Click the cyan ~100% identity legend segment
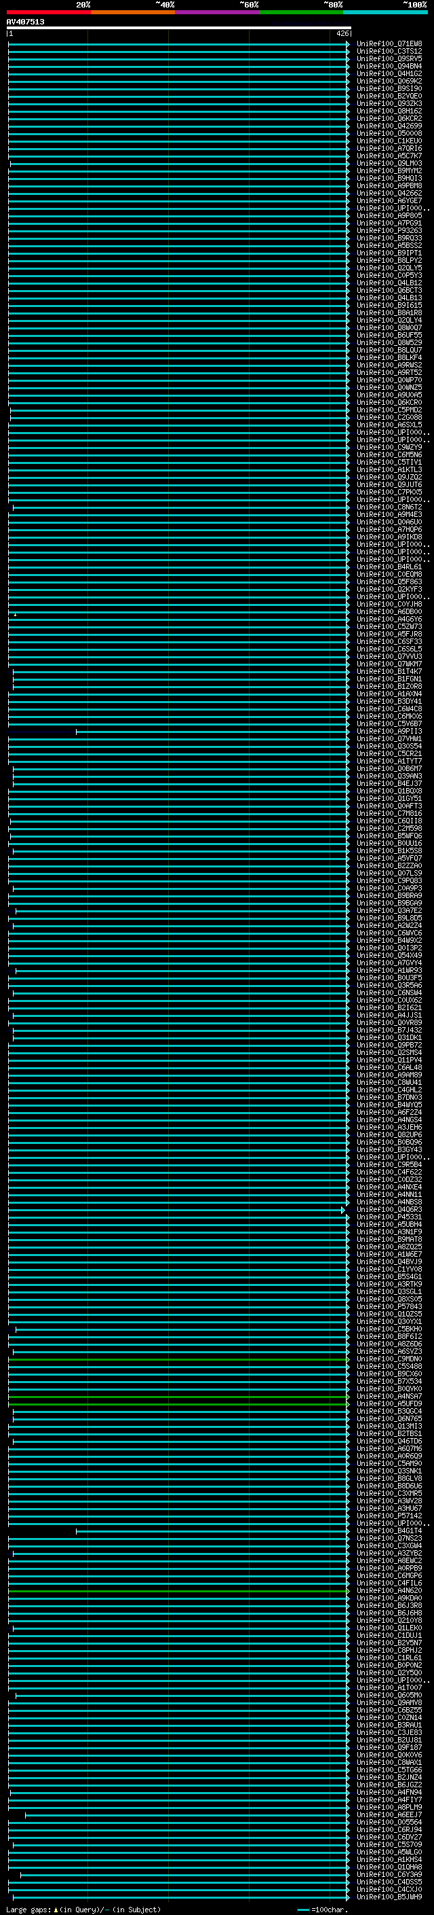The height and width of the screenshot is (1915, 434). [x=386, y=12]
